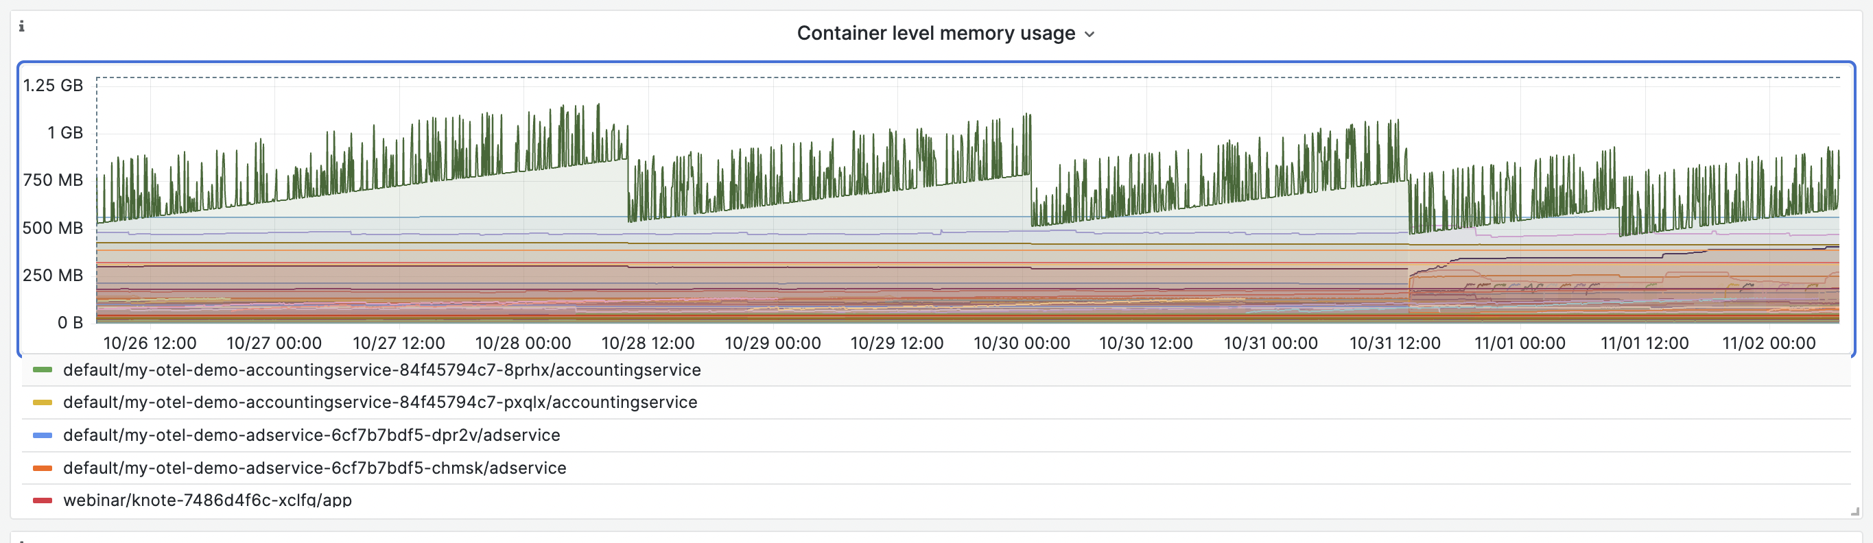Click the 1.25 GB y-axis label
The height and width of the screenshot is (543, 1873).
(x=53, y=85)
